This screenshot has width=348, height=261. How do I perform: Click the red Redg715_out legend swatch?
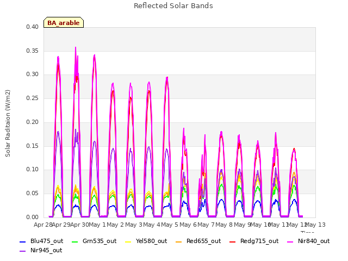[233, 241]
